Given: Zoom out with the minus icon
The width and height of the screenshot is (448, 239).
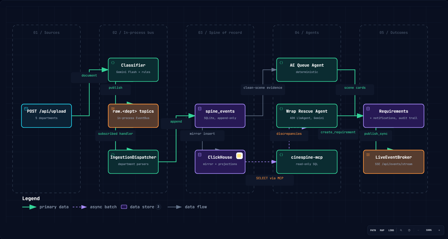Looking at the screenshot, I should point(418,230).
